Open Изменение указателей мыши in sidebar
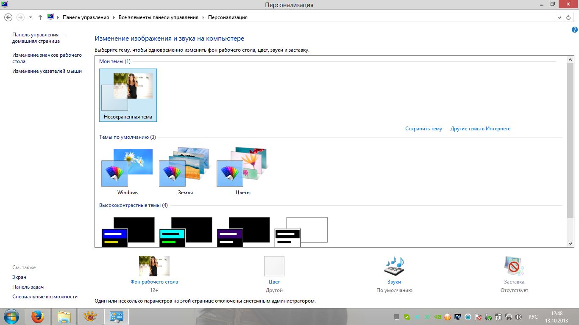 pyautogui.click(x=47, y=71)
